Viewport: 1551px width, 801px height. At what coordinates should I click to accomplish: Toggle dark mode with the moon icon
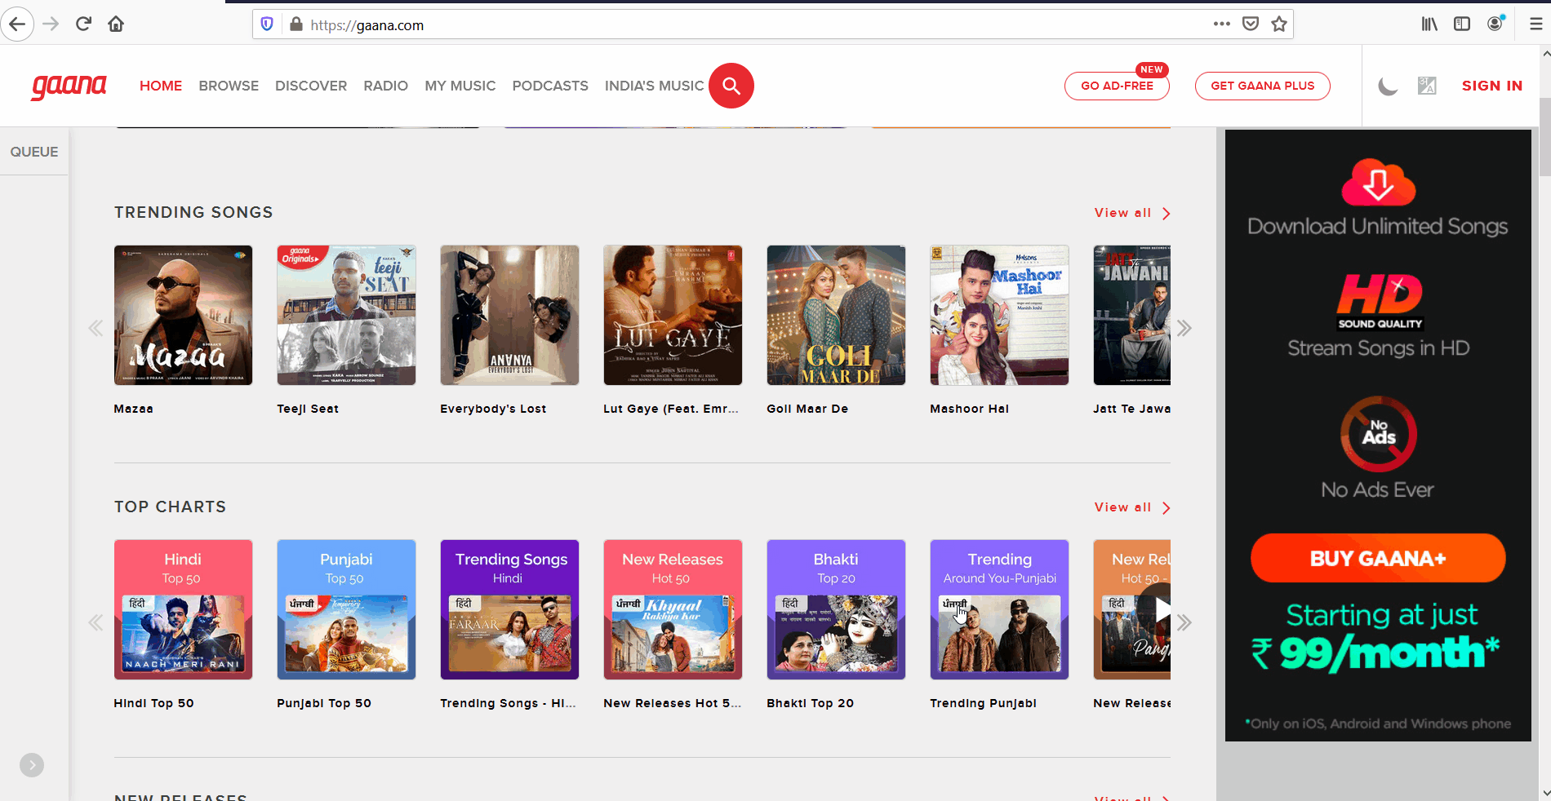[1388, 86]
